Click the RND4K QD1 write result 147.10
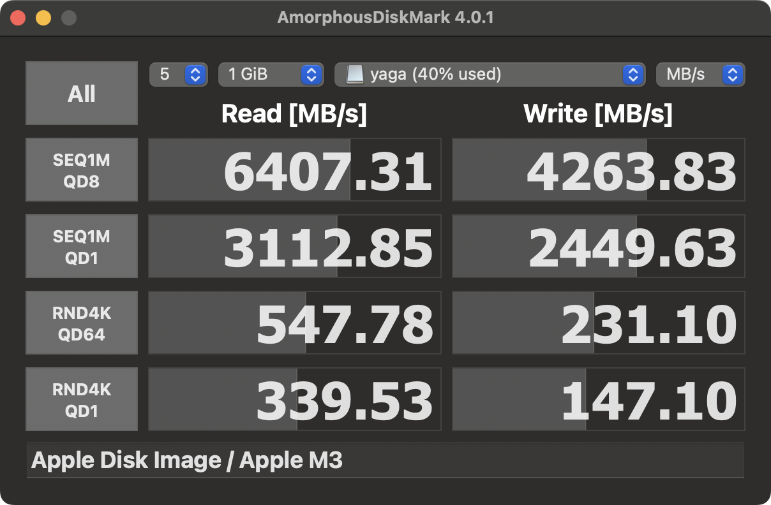 pos(598,399)
